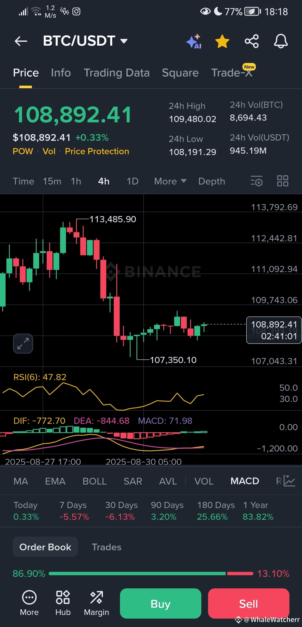Open the BTC/USDT pair selector dropdown
The image size is (302, 627).
tap(85, 41)
